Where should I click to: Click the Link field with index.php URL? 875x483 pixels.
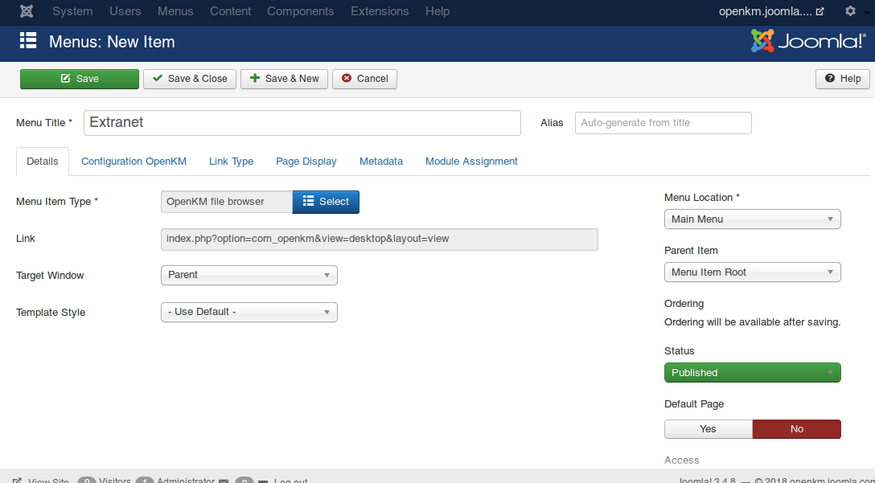pyautogui.click(x=380, y=239)
